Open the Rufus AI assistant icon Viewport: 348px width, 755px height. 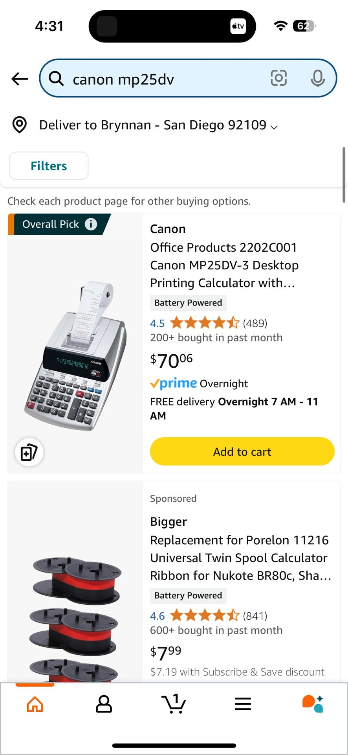(x=313, y=704)
